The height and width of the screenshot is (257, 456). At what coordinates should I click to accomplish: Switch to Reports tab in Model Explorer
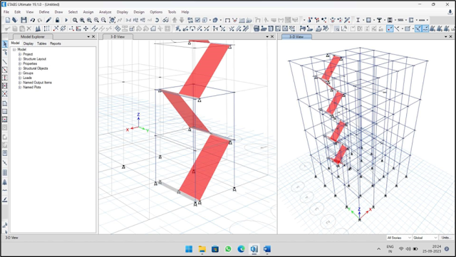click(56, 43)
